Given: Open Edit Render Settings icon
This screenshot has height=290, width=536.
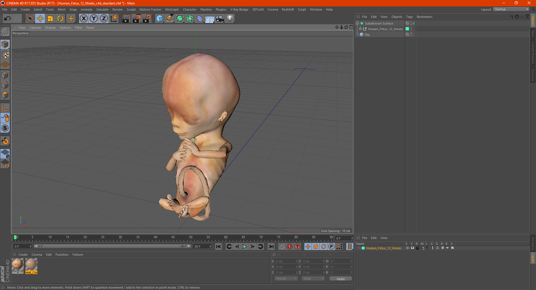Looking at the screenshot, I should tap(147, 19).
